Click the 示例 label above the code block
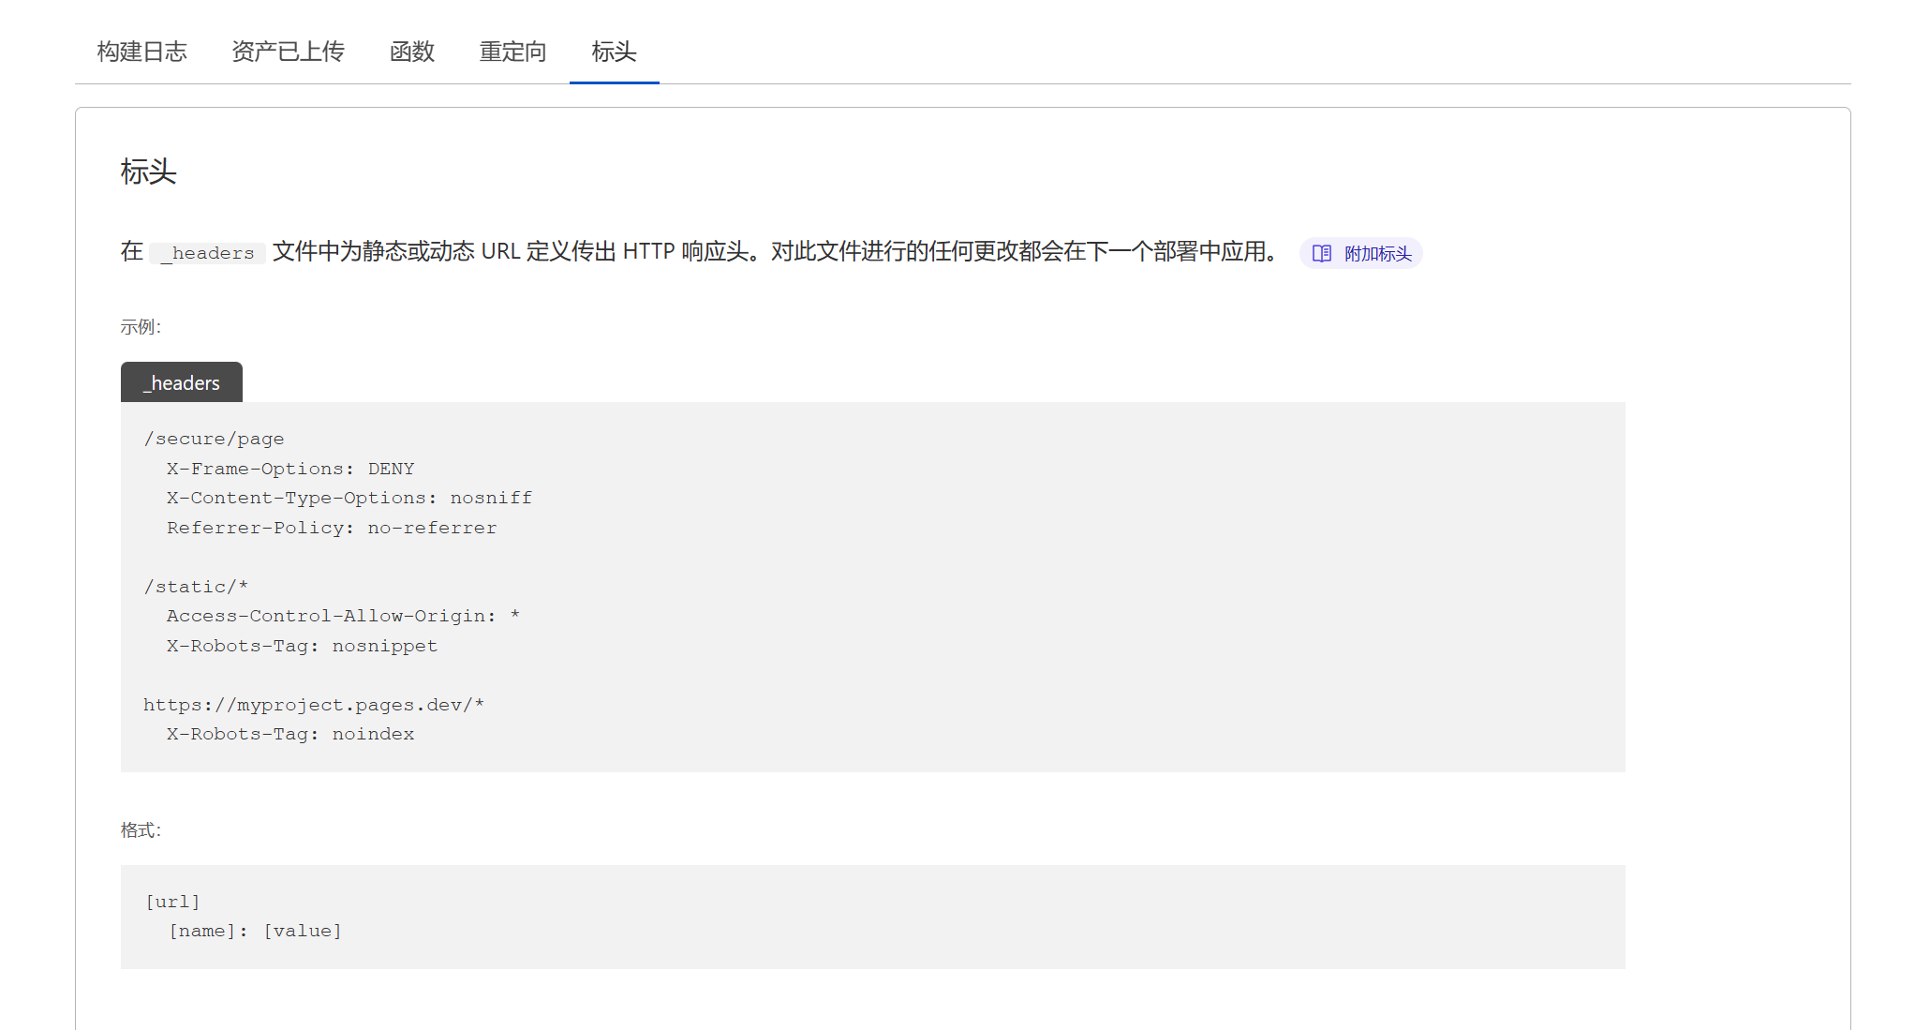The width and height of the screenshot is (1915, 1030). [x=141, y=327]
